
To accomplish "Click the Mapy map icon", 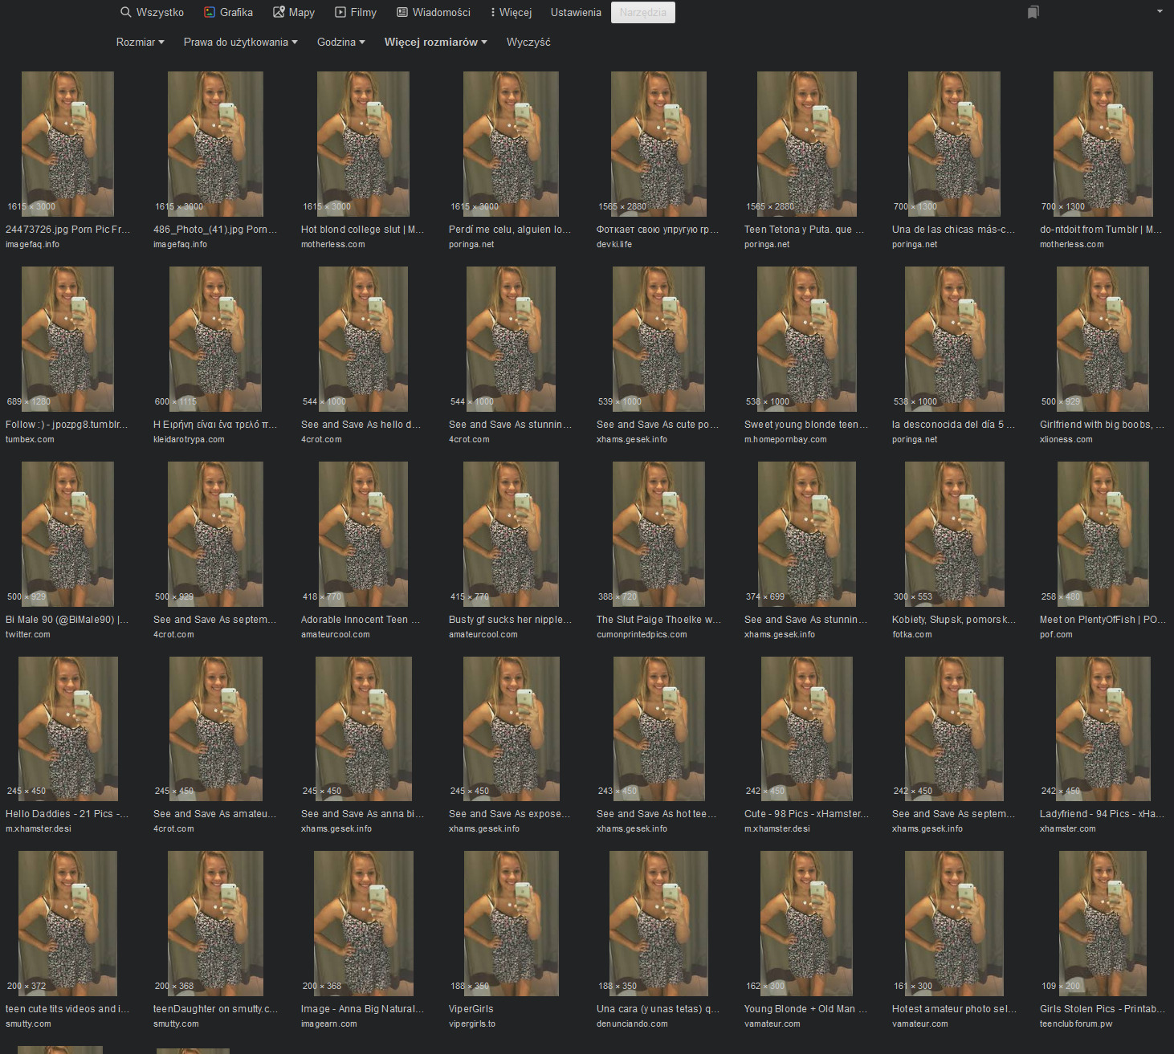I will 279,12.
